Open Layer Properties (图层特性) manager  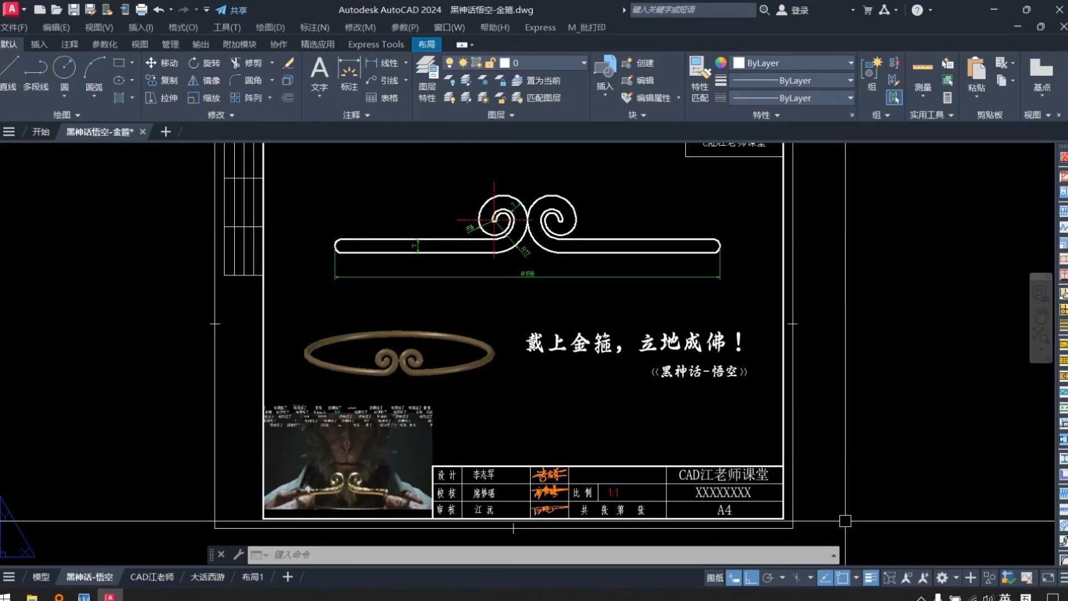tap(427, 79)
